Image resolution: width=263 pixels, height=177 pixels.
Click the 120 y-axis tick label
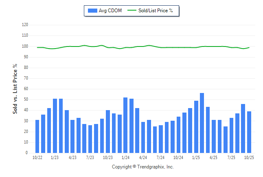[25, 25]
